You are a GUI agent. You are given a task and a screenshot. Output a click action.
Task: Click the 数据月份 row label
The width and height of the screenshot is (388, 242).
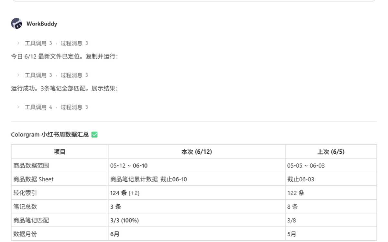(59, 234)
